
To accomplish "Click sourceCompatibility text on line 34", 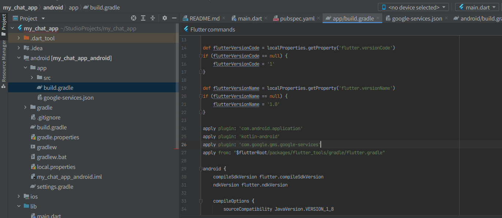I will [248, 209].
